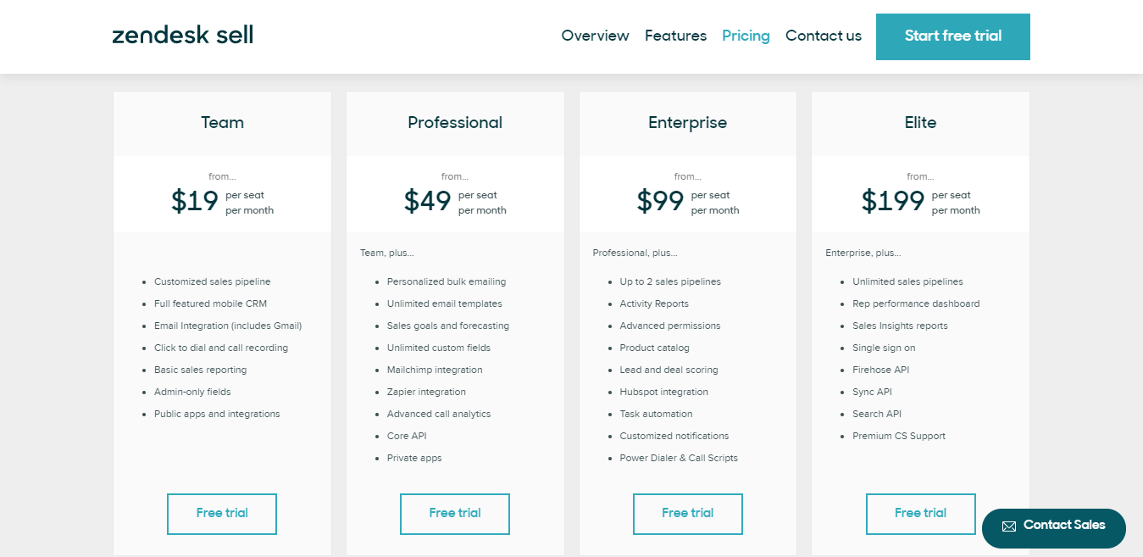Click the Mailchimp integration feature text

click(x=435, y=370)
